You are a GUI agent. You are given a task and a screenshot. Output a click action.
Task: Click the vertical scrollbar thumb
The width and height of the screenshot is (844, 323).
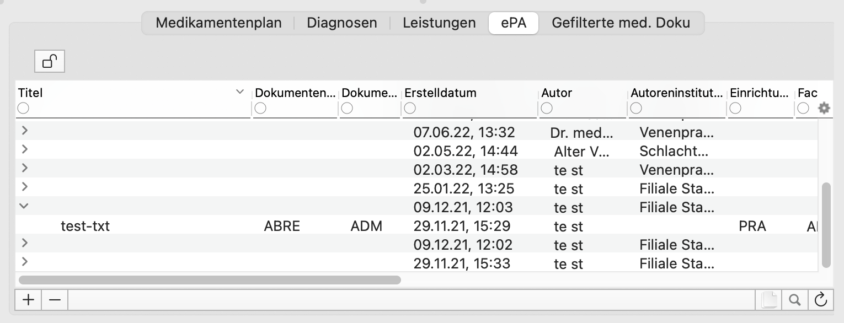pyautogui.click(x=826, y=225)
